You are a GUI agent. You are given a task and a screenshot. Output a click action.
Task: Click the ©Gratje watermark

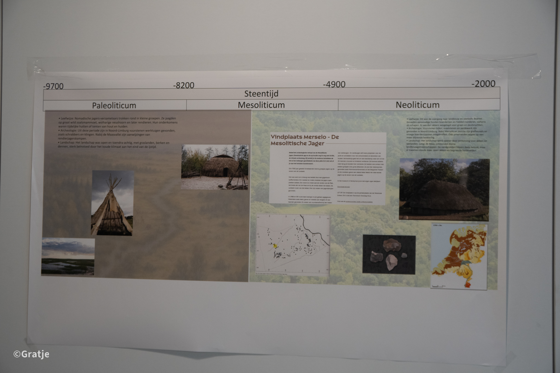point(31,354)
